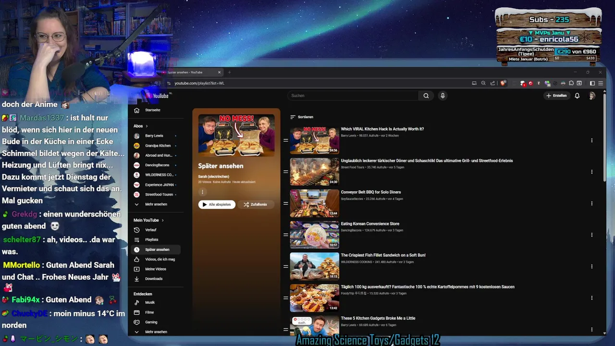Image resolution: width=615 pixels, height=346 pixels.
Task: Close the Später ansehen browser tab
Action: [x=219, y=73]
